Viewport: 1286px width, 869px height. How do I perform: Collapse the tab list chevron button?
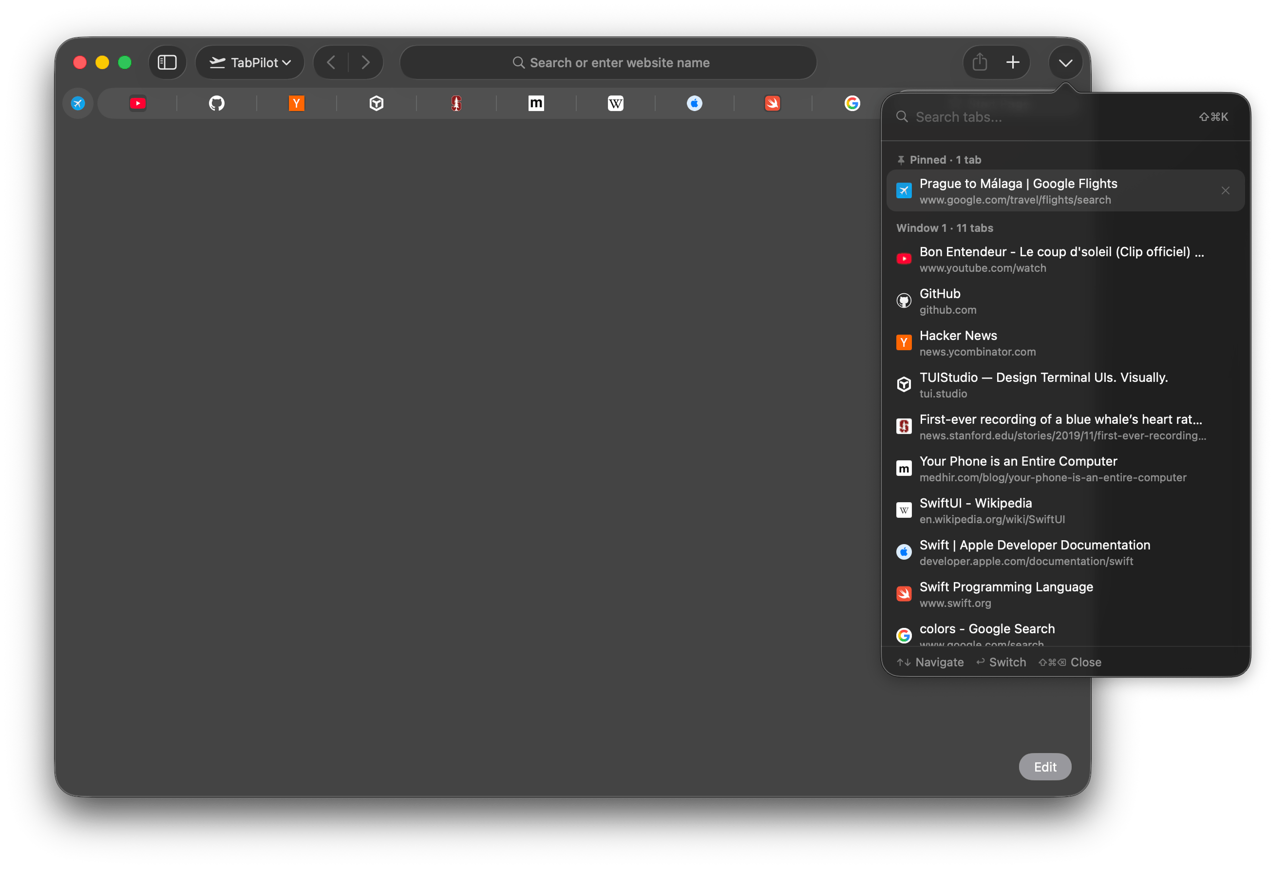(1065, 62)
